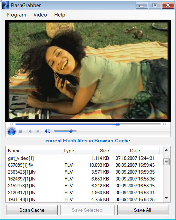Select the 657089[1].flv file row
Screen dimensions: 176x220
(x=84, y=165)
